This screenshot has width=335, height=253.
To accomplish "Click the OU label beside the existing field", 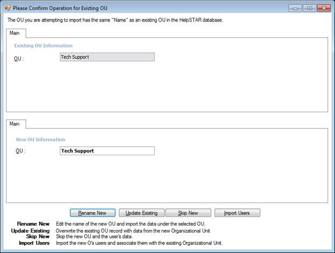I will (19, 58).
